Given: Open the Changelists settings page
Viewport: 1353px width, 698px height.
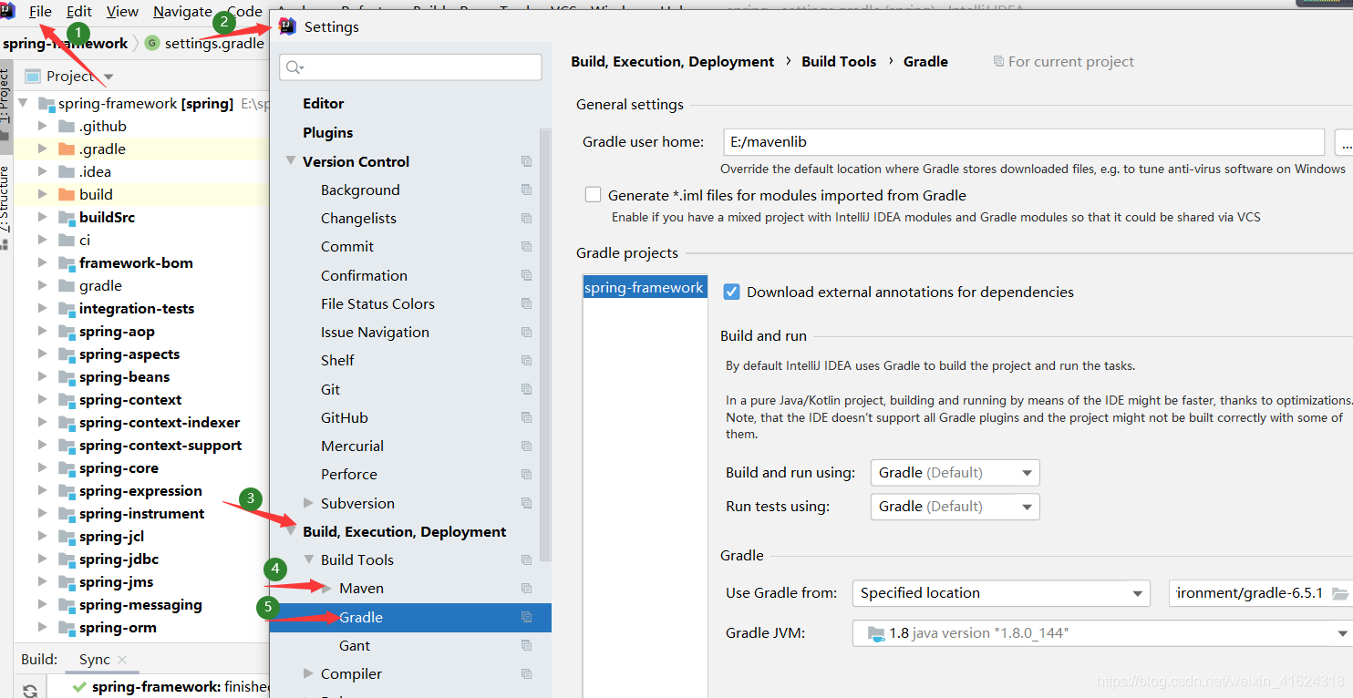Looking at the screenshot, I should pyautogui.click(x=358, y=219).
